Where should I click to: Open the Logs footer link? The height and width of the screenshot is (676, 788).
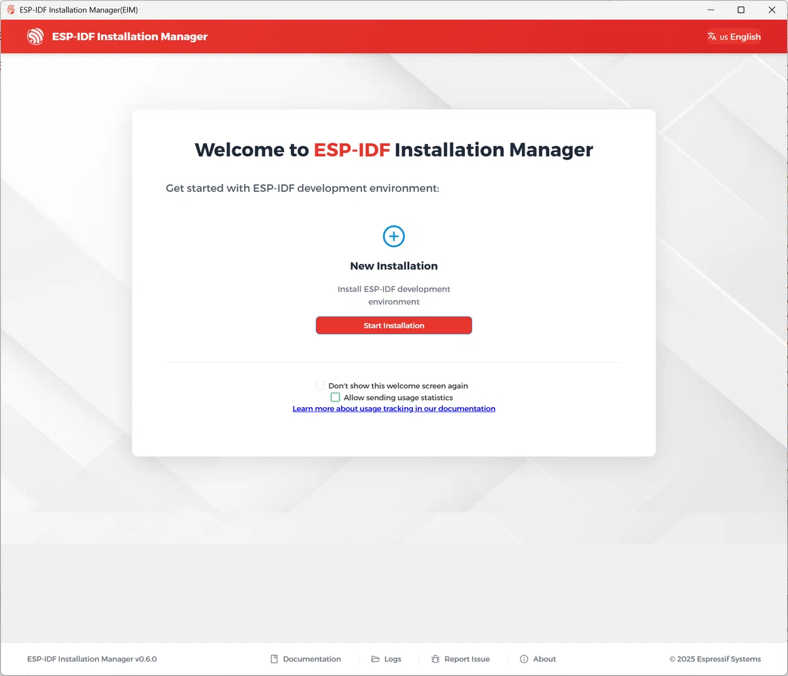click(x=386, y=659)
